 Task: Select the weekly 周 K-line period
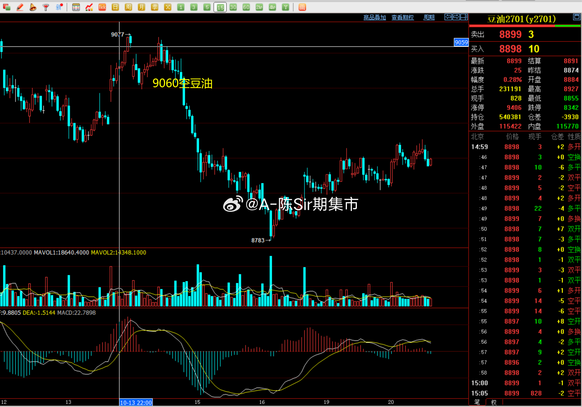tap(128, 7)
